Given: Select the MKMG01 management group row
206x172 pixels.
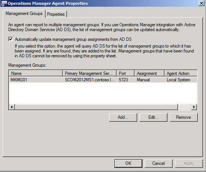Looking at the screenshot, I should (x=103, y=80).
